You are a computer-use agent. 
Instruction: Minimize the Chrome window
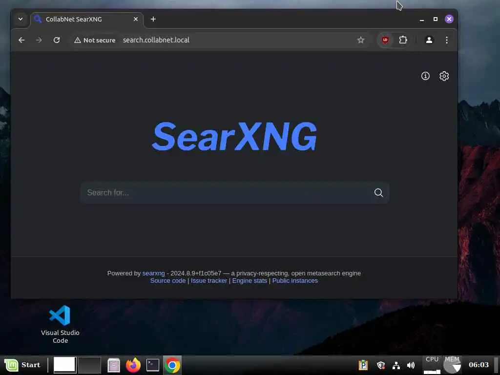(421, 19)
